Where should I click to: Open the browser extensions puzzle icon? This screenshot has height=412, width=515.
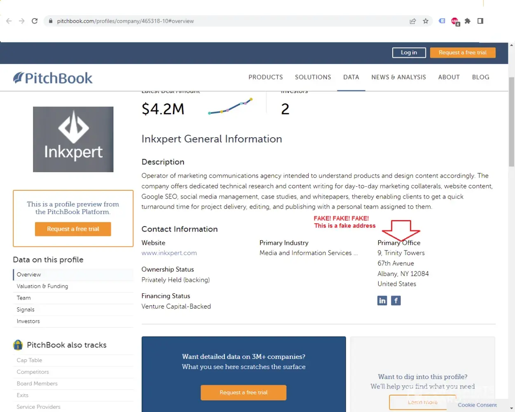click(x=468, y=21)
